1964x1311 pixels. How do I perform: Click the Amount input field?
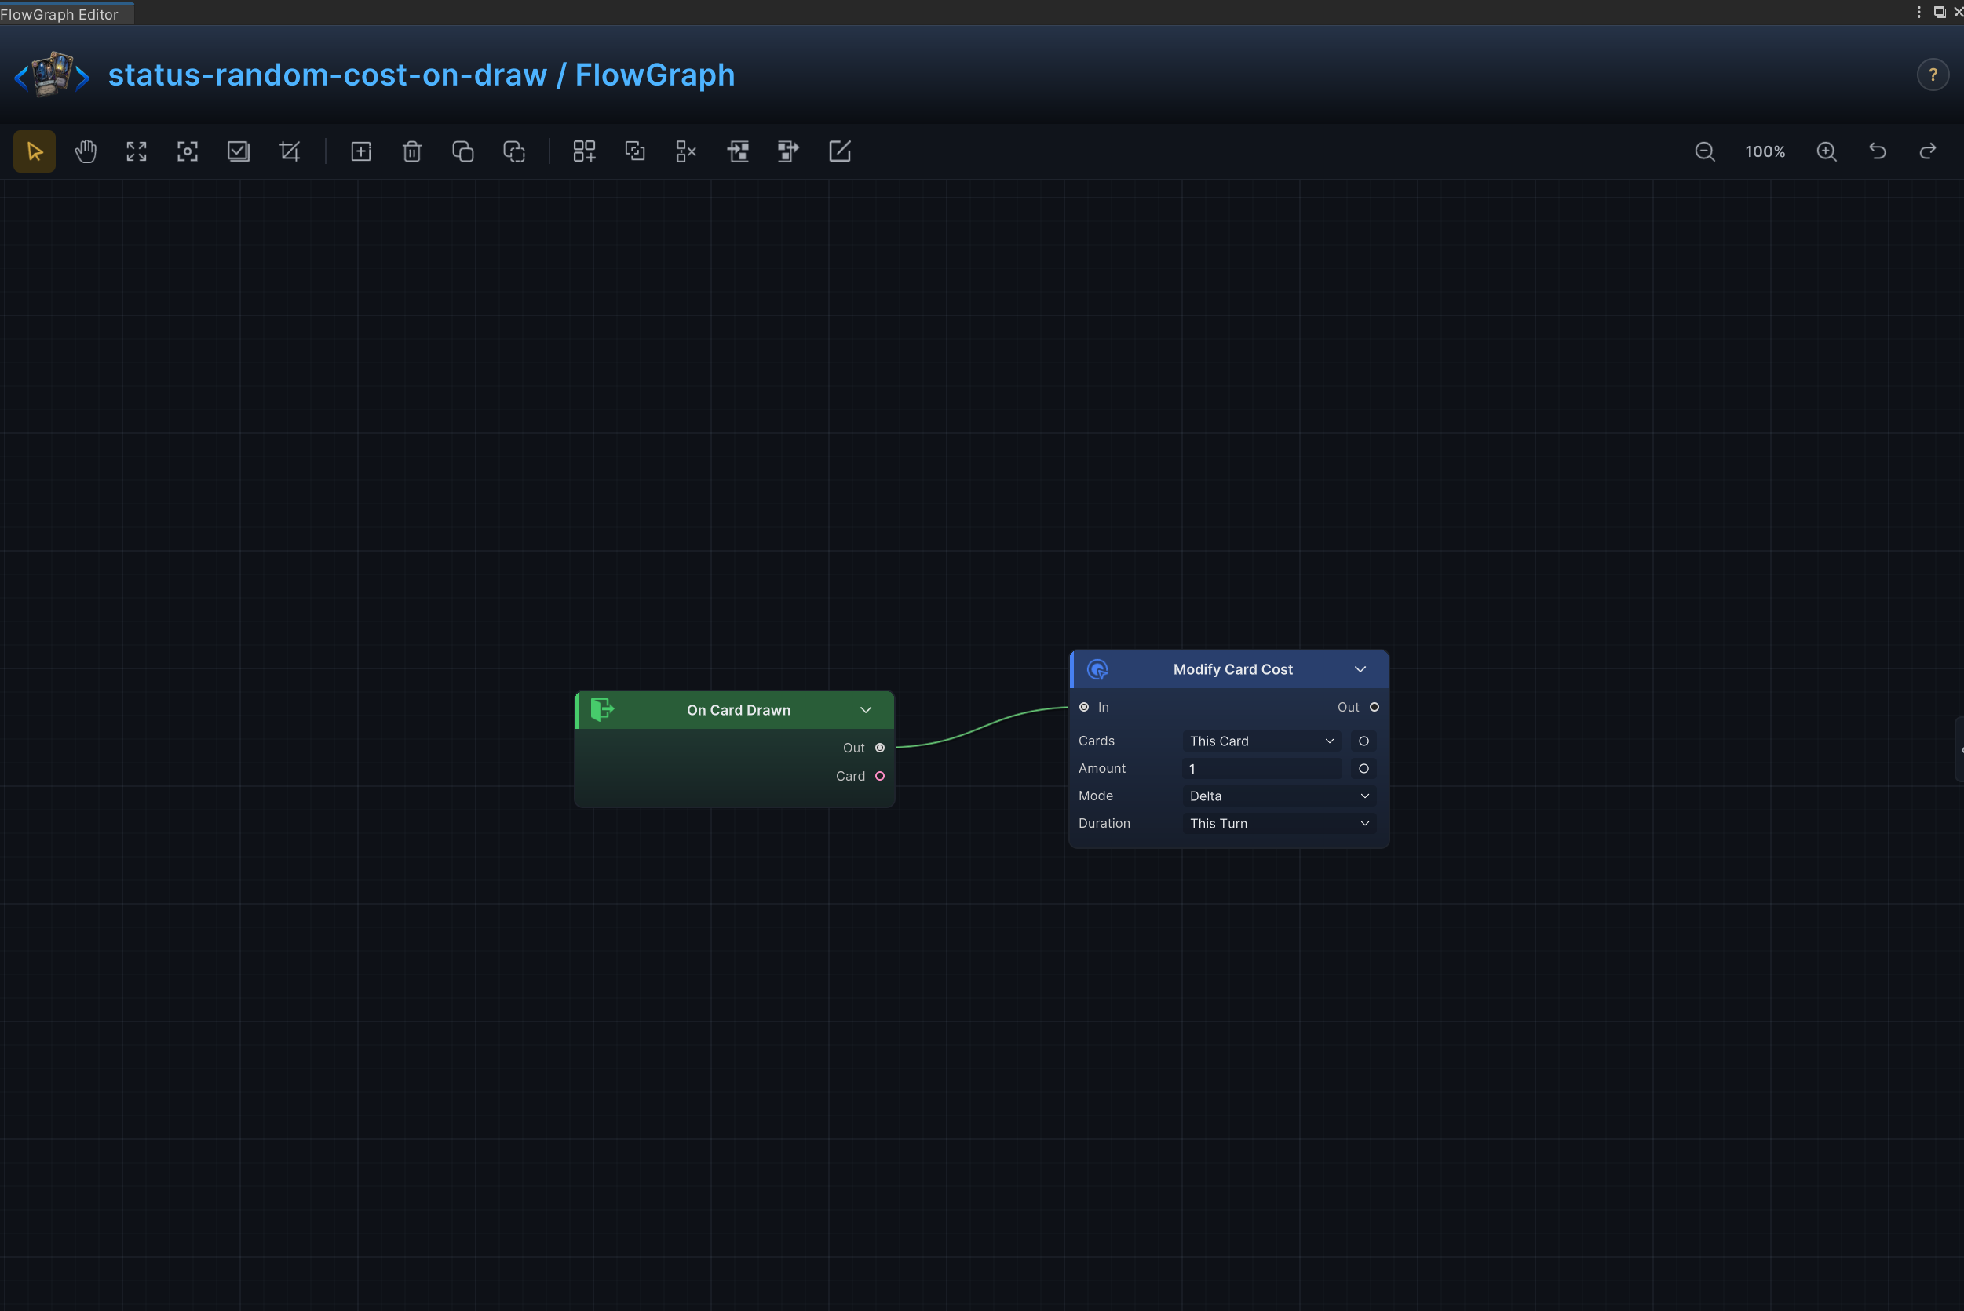coord(1261,768)
